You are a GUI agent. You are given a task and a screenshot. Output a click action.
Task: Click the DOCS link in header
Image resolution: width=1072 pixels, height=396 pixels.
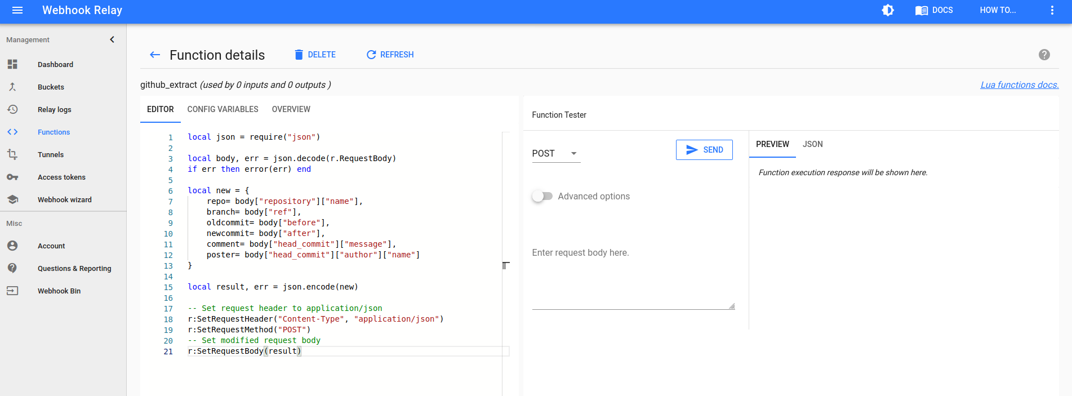coord(934,10)
